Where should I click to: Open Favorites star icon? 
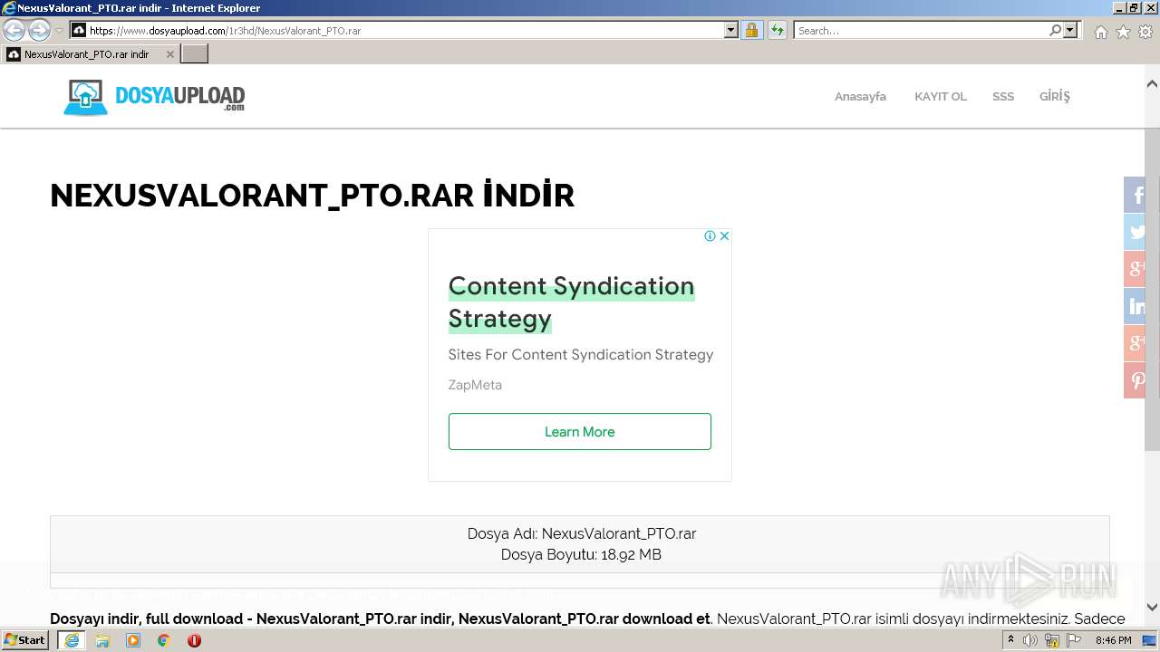pos(1123,32)
